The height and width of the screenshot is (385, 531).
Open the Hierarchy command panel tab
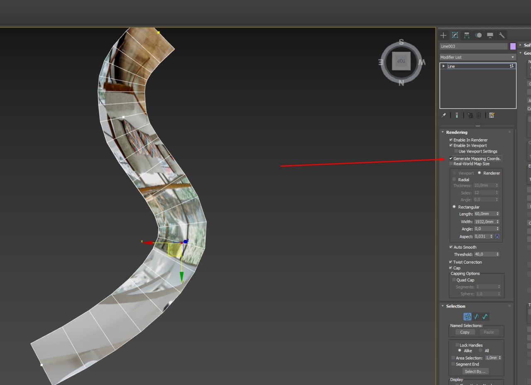coord(467,35)
